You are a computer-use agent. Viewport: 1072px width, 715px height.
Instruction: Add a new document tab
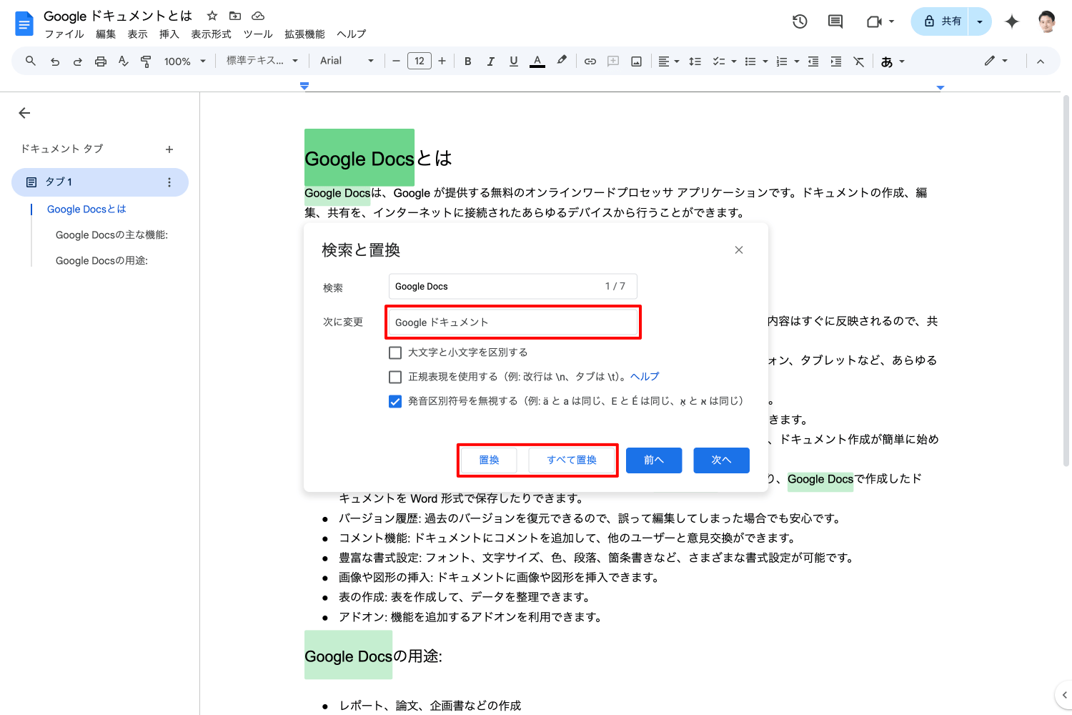(169, 149)
